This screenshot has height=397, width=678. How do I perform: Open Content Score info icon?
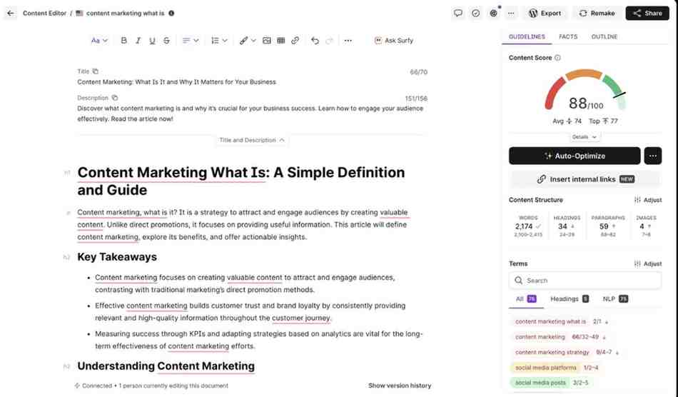(x=558, y=58)
